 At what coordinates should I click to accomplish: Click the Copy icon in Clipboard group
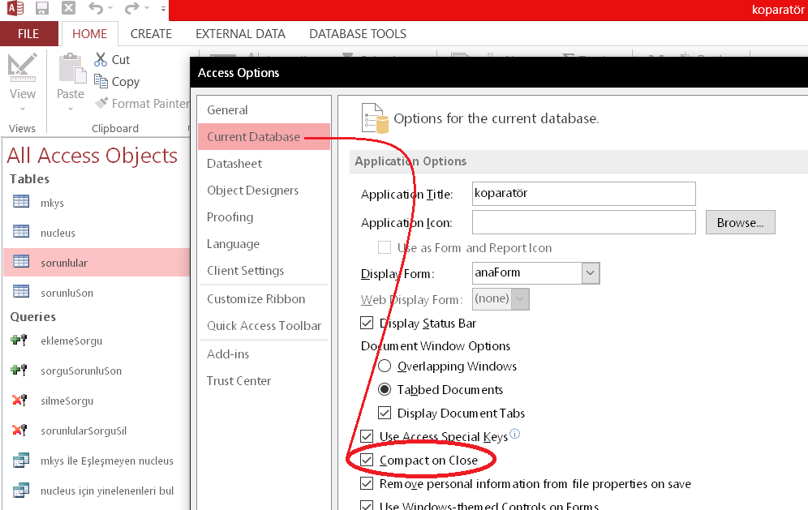tap(101, 81)
